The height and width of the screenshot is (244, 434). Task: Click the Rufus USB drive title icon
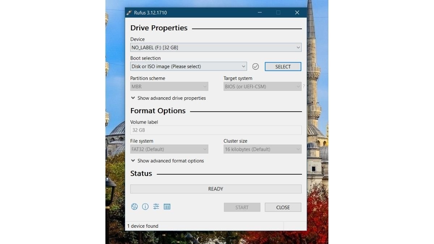point(129,13)
